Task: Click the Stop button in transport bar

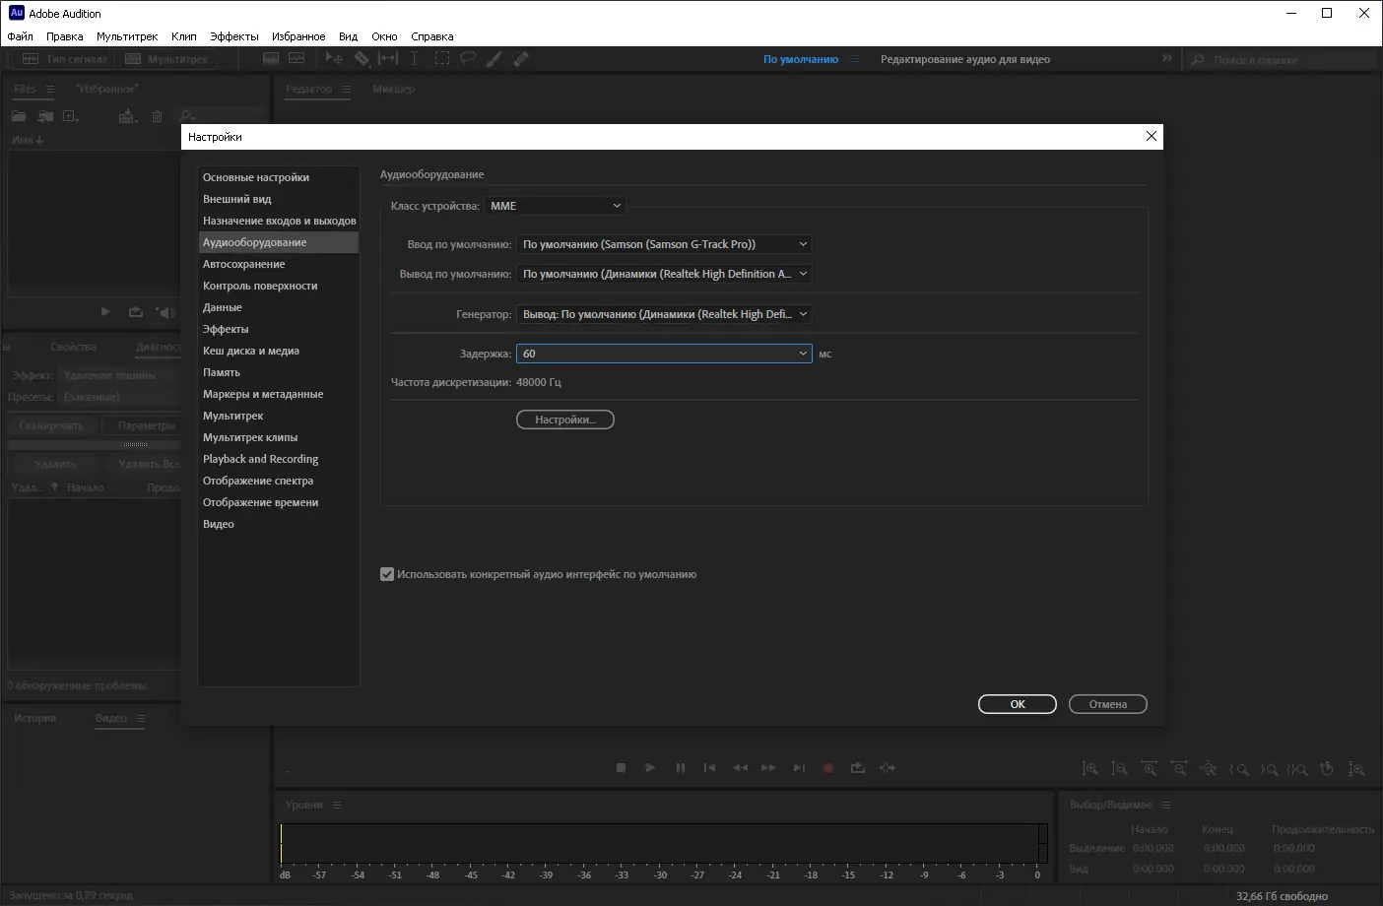Action: click(x=621, y=768)
